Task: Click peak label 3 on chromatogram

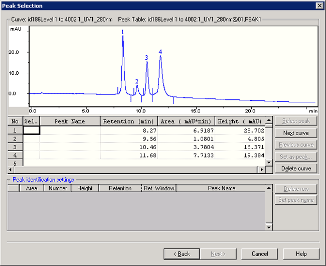Action: point(146,57)
